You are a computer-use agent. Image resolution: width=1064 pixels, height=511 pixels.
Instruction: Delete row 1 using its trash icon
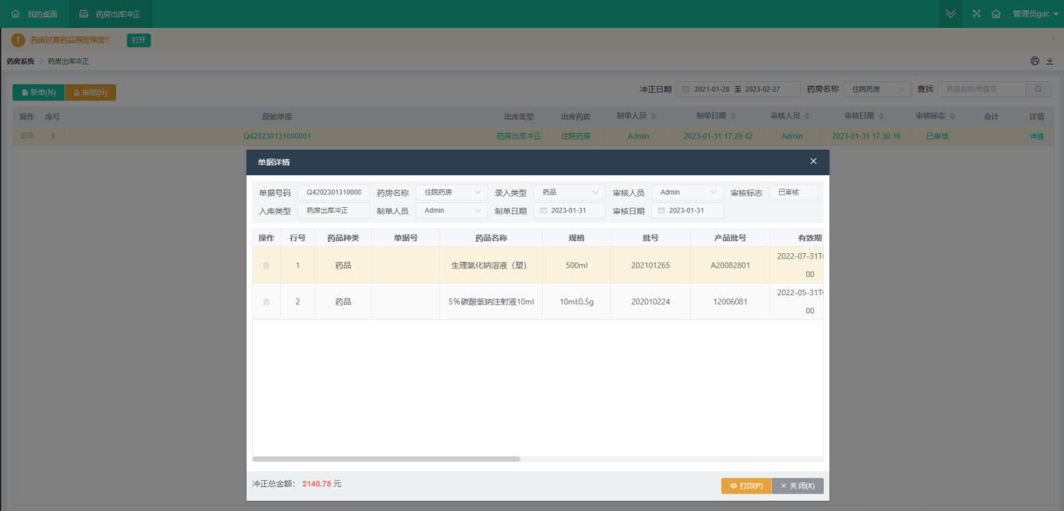click(266, 266)
